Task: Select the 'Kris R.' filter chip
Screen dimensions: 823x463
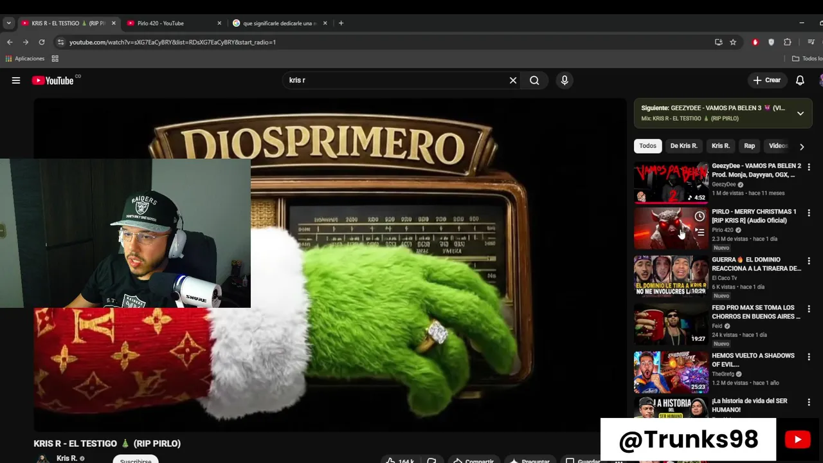Action: 720,146
